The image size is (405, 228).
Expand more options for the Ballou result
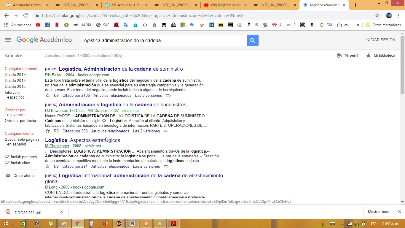168,96
